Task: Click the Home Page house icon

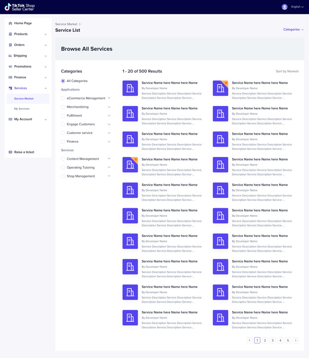Action: click(10, 23)
